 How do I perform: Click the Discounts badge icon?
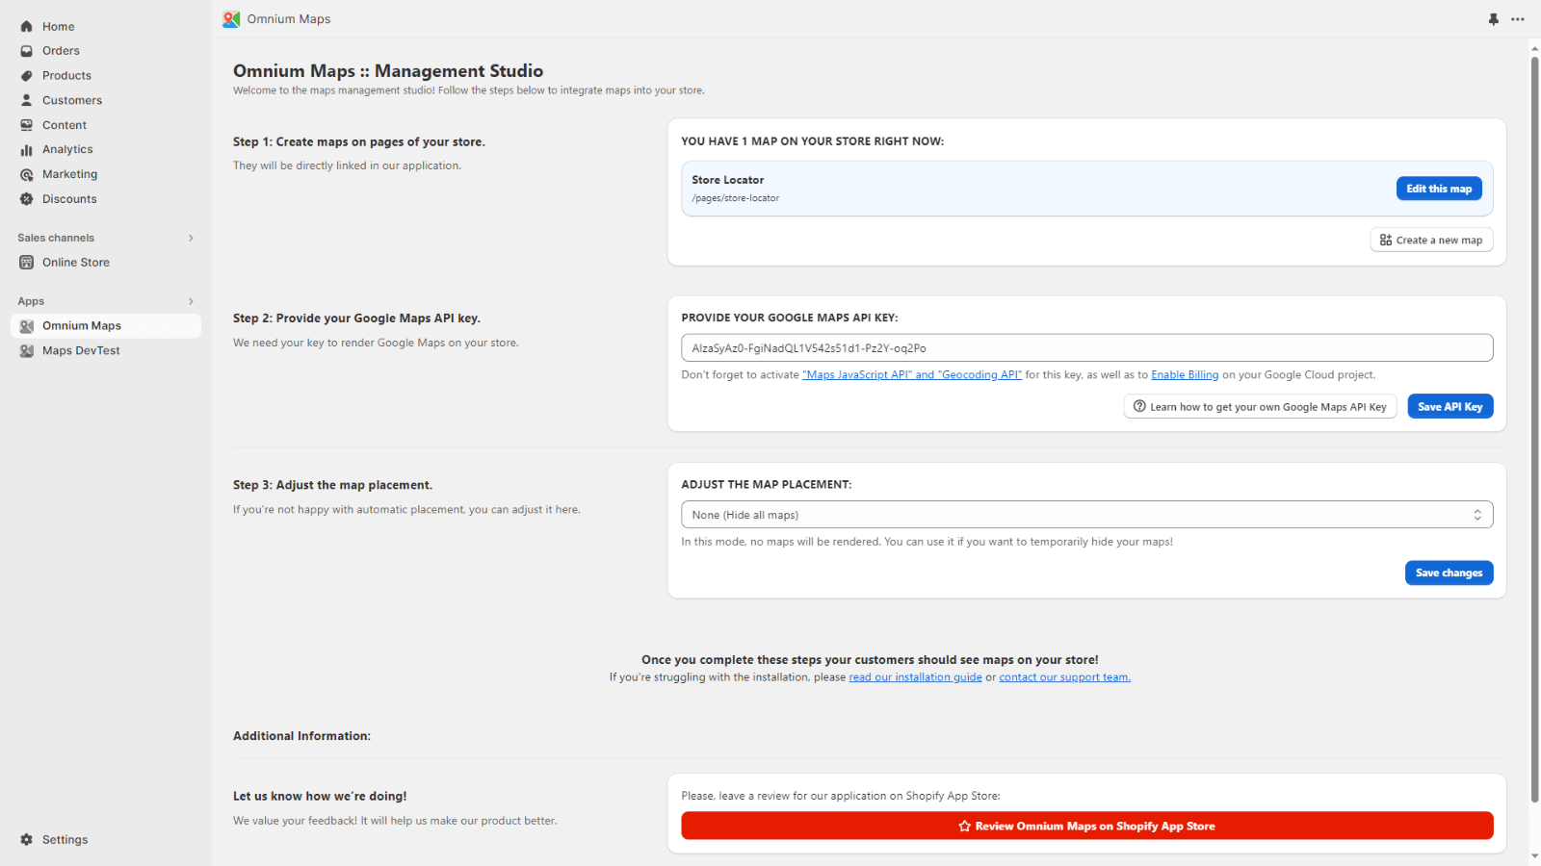[x=27, y=199]
